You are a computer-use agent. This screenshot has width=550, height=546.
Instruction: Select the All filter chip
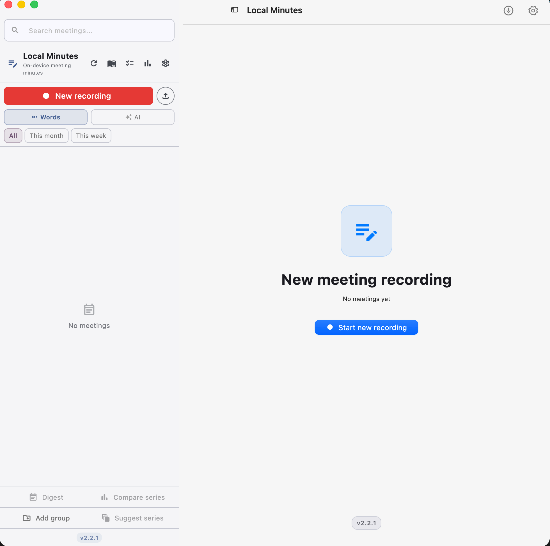point(13,136)
